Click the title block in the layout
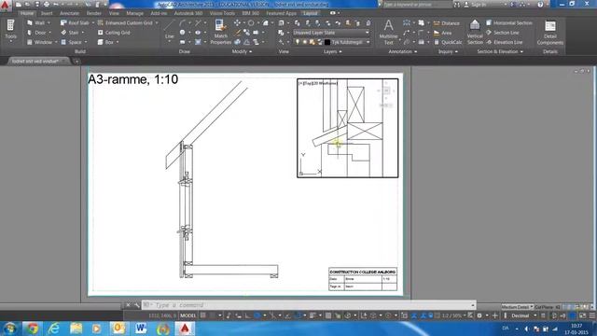597x336 pixels. [x=363, y=279]
